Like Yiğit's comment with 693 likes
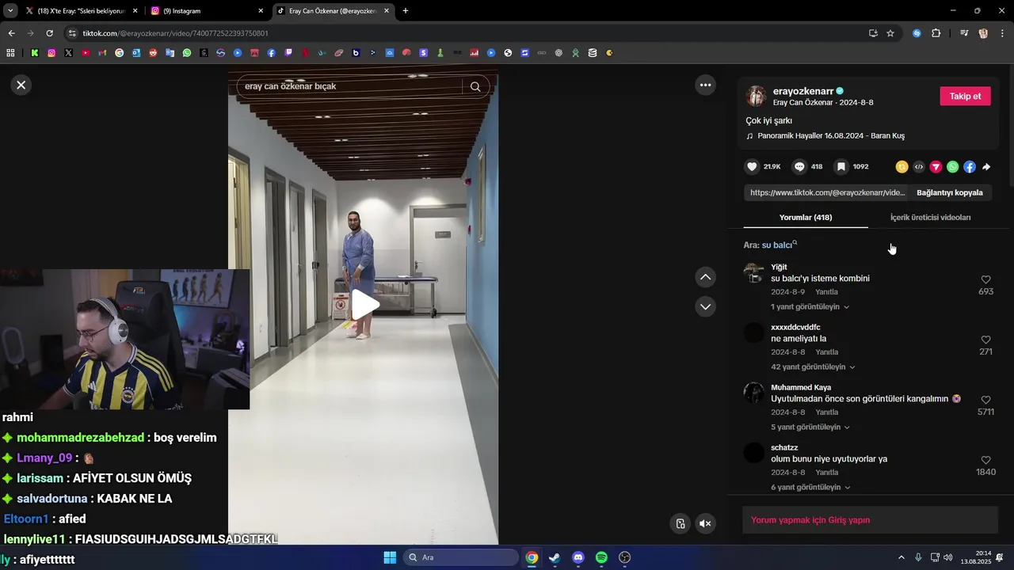 pos(985,279)
